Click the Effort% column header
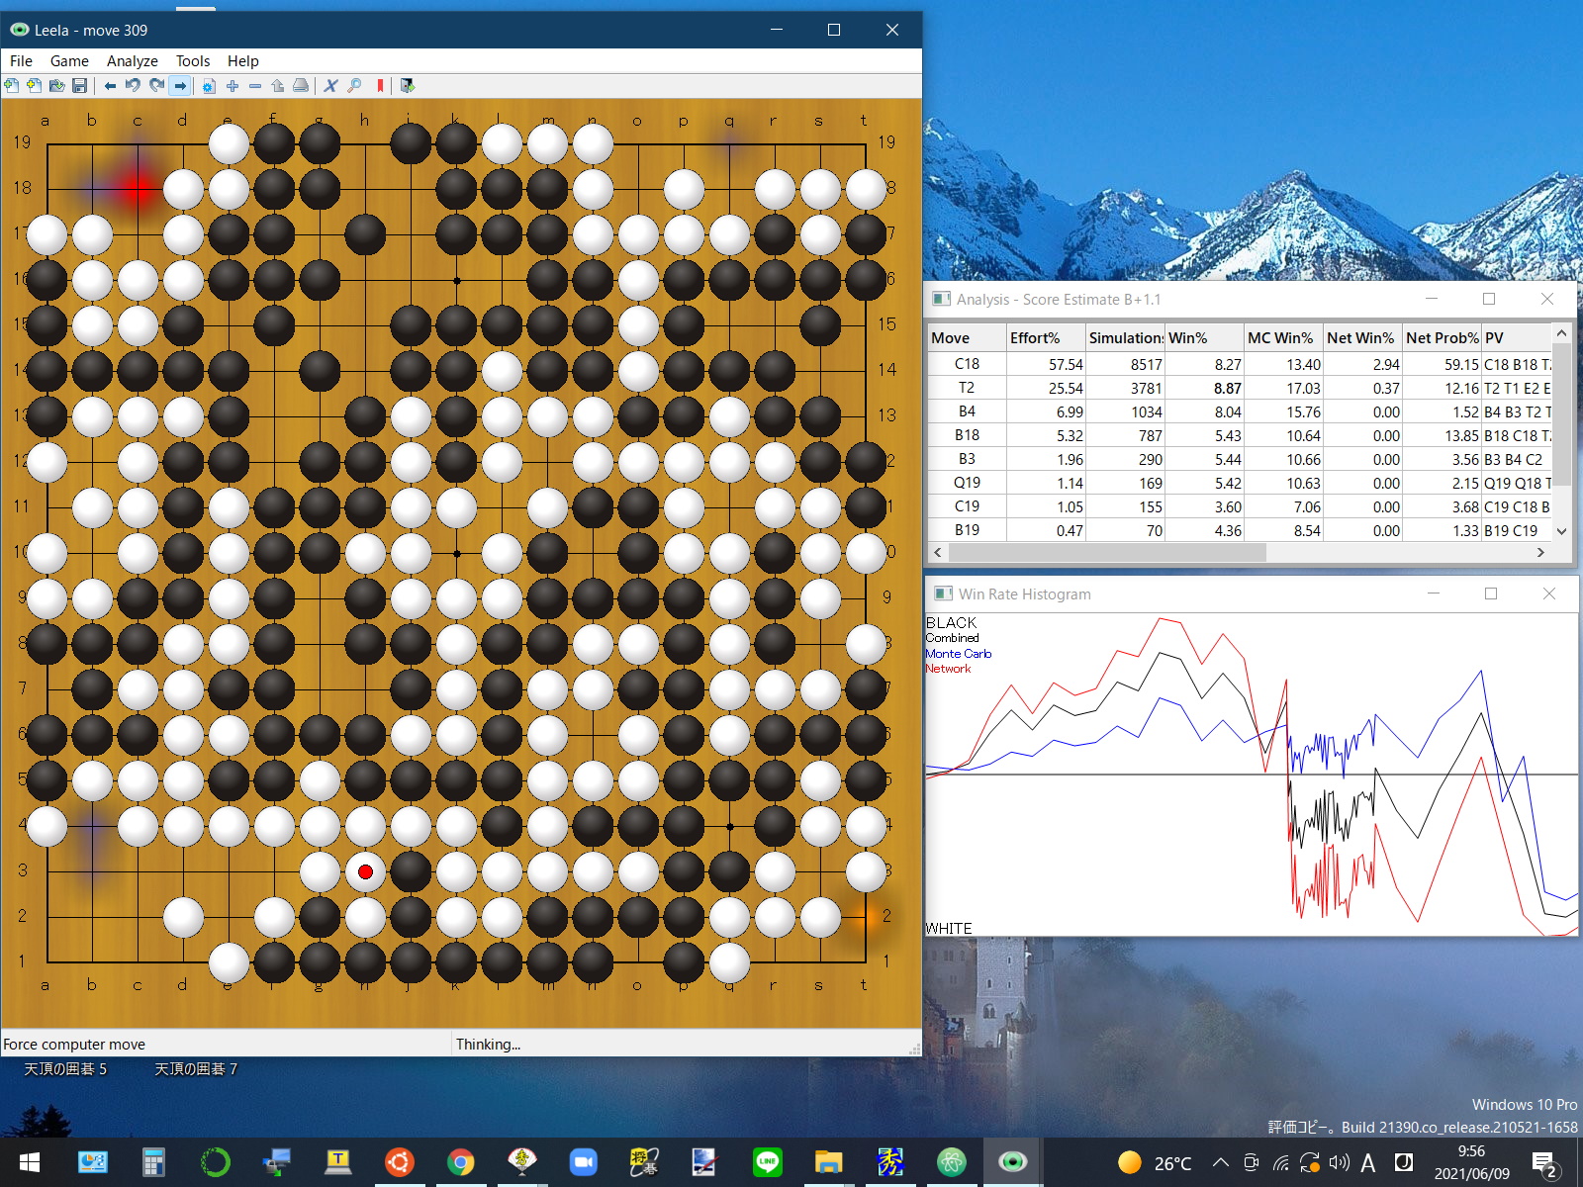This screenshot has width=1583, height=1187. (x=1045, y=338)
